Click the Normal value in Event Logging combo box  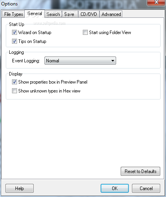tap(53, 61)
